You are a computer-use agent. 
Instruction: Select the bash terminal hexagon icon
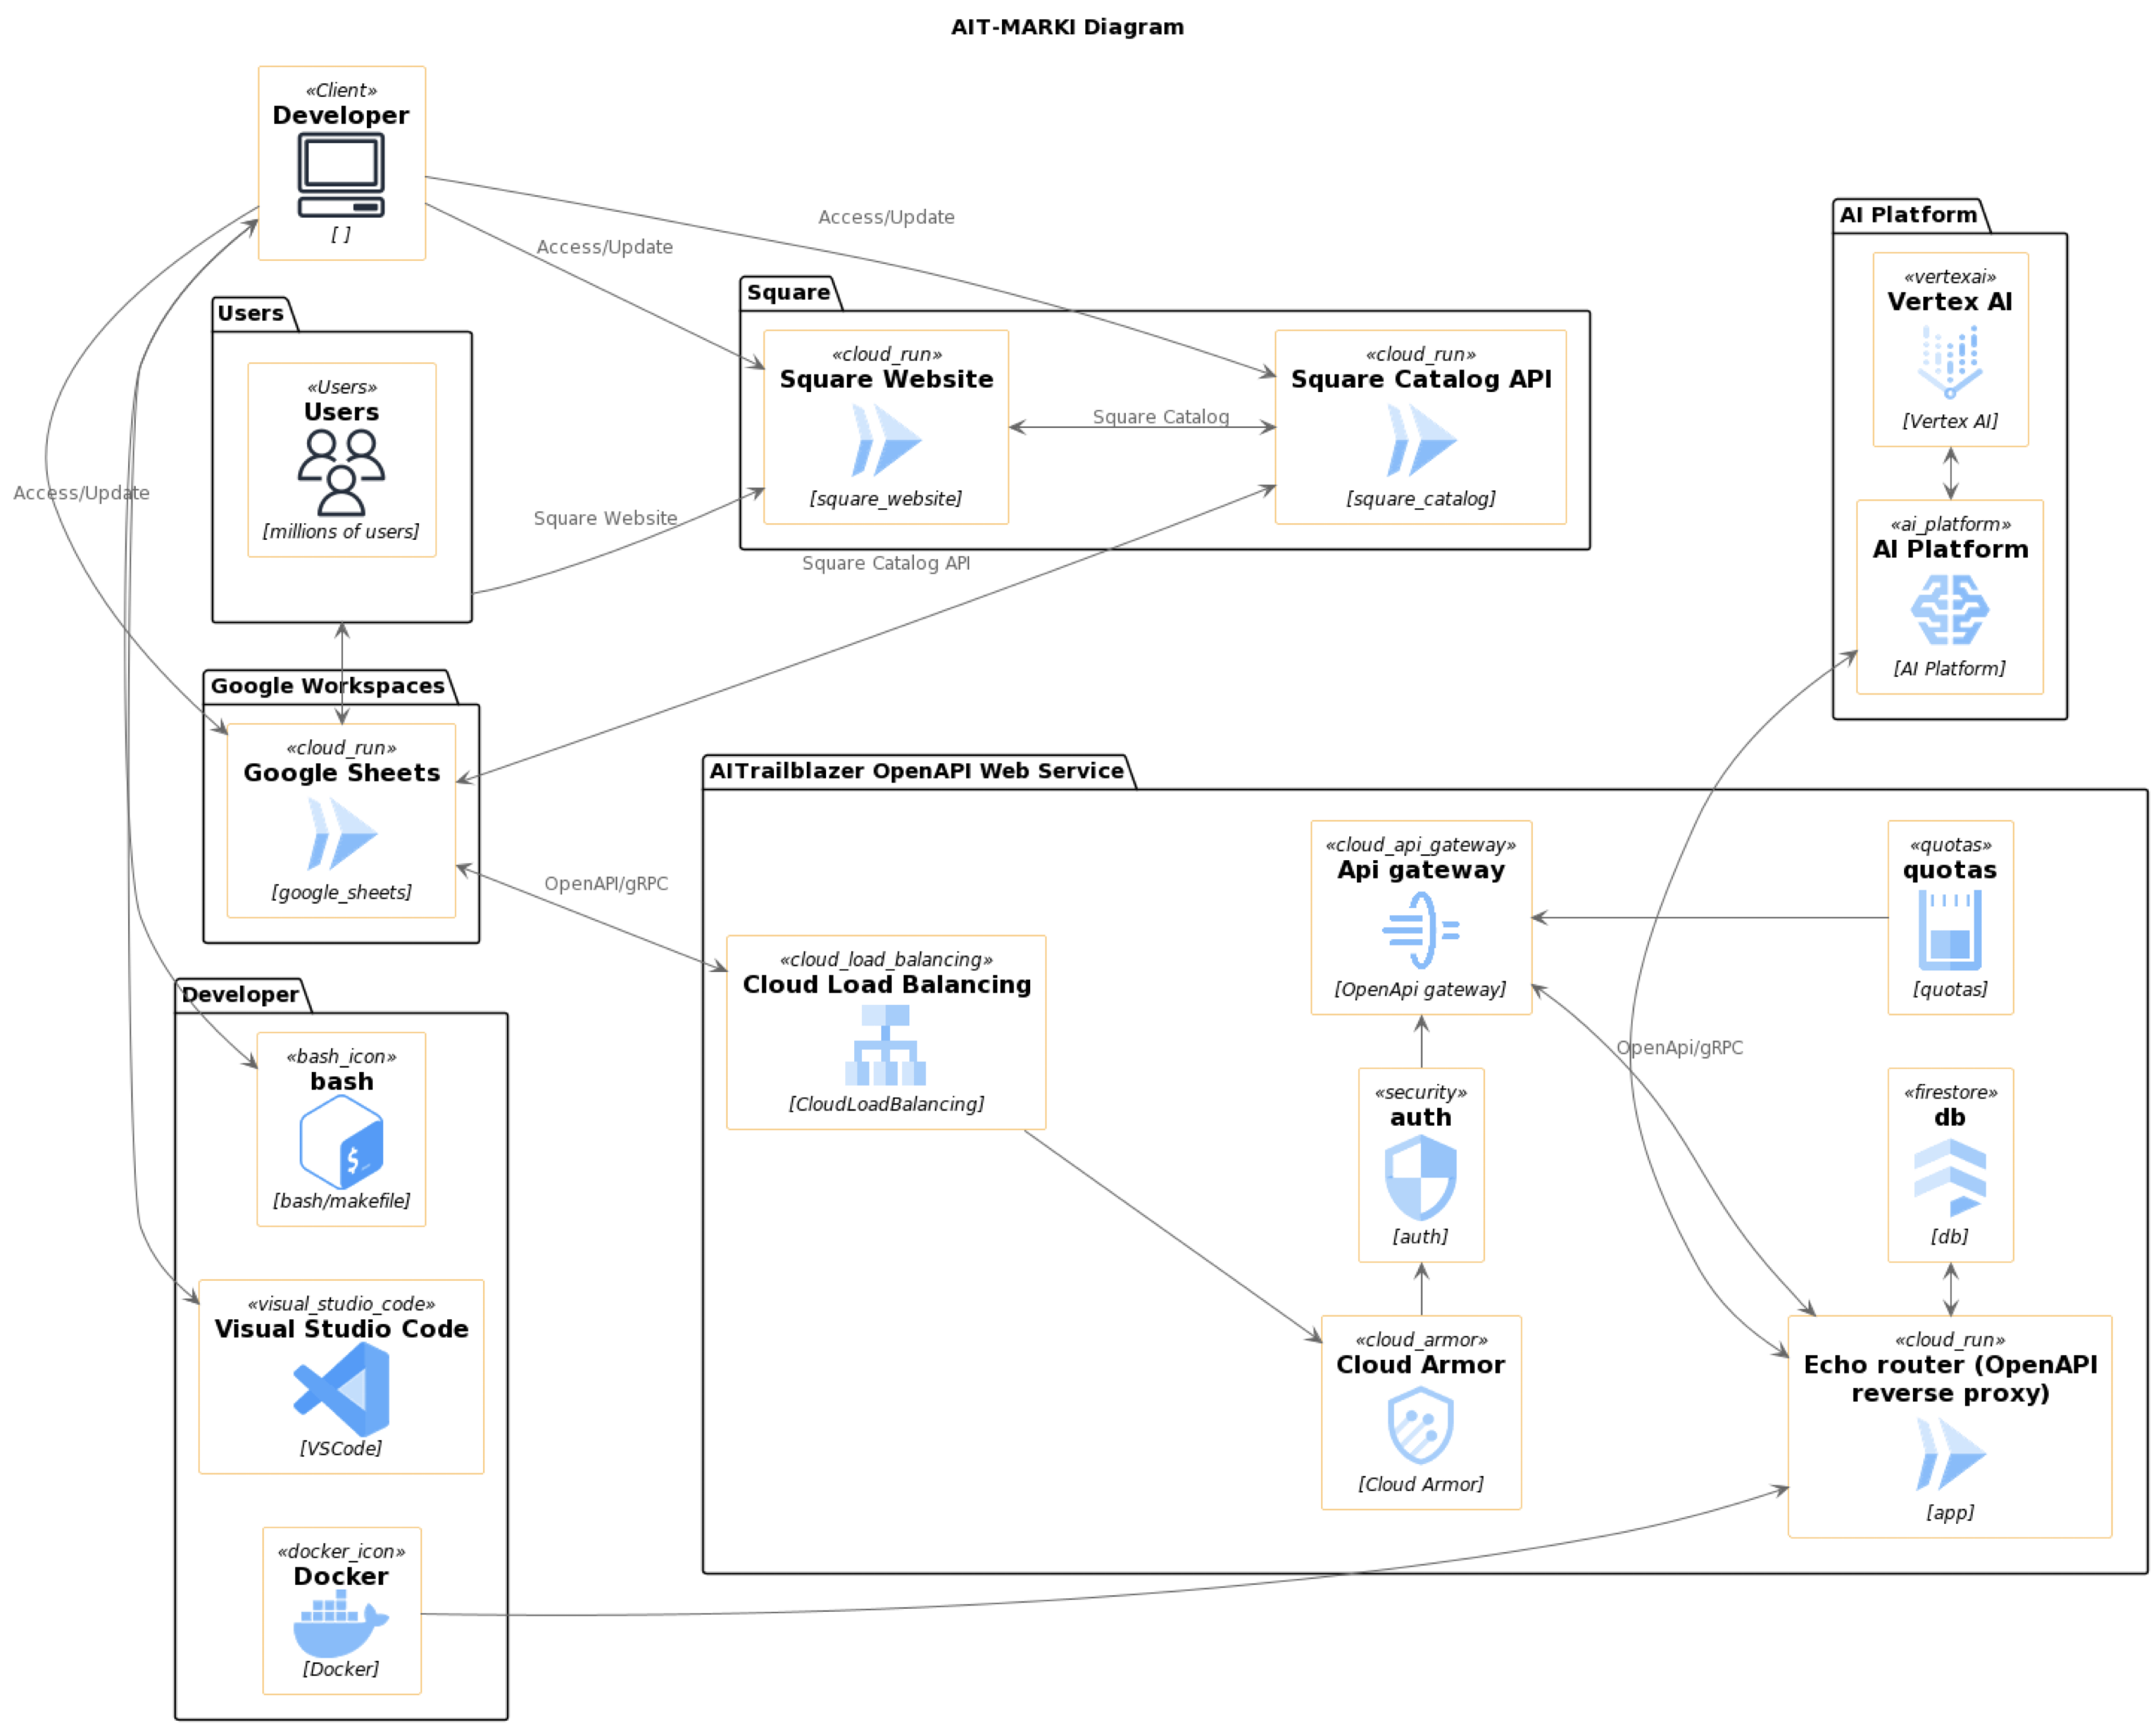click(340, 1142)
